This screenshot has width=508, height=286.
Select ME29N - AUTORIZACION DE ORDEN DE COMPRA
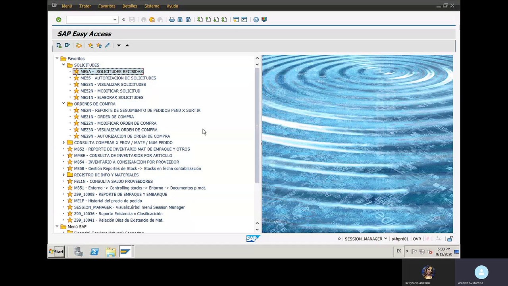click(125, 136)
